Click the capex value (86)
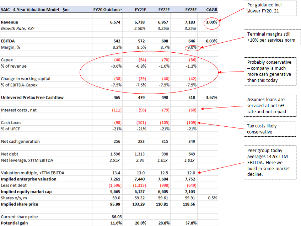The image size is (301, 226). coord(193,60)
